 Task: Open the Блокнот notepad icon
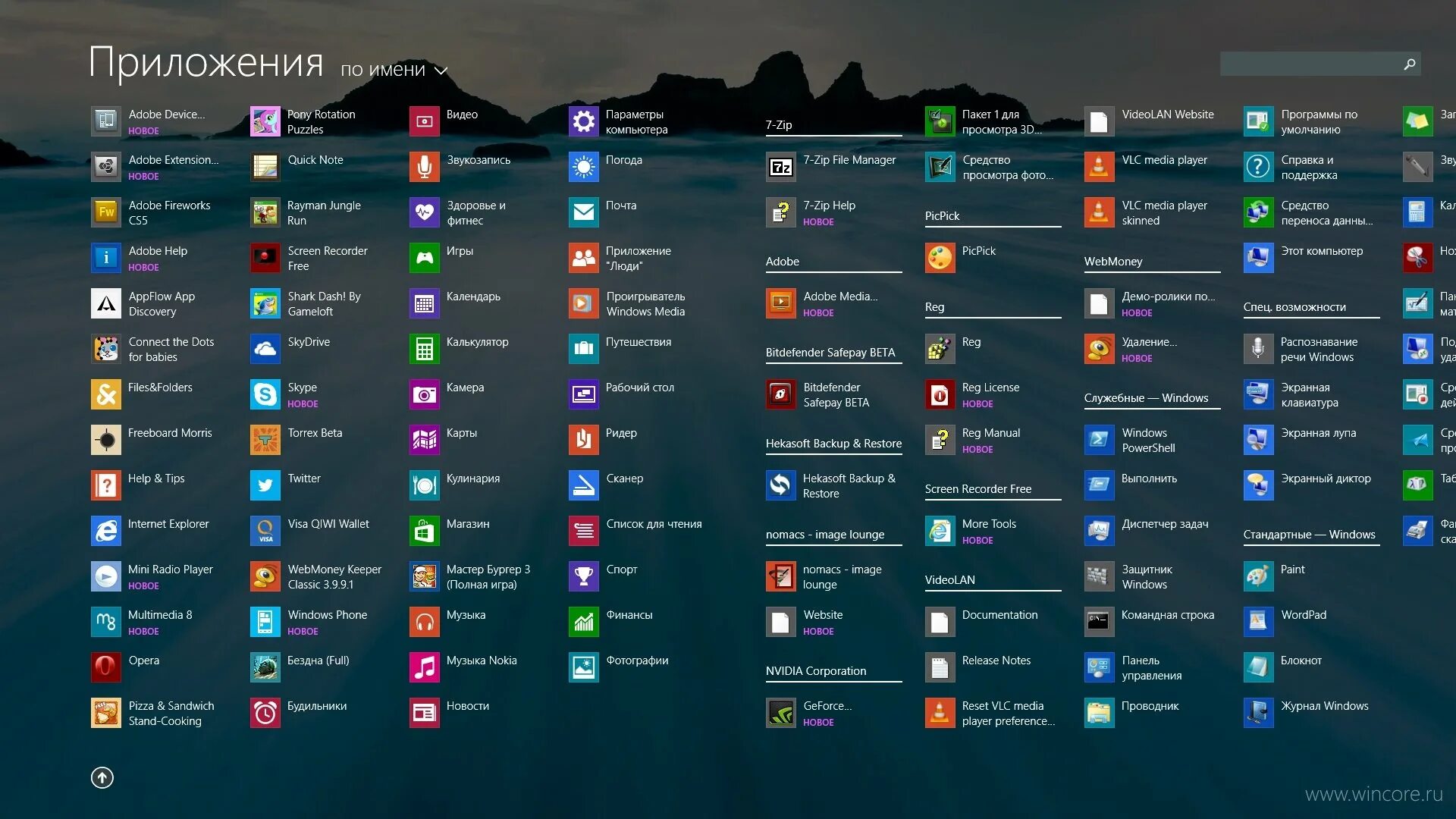pos(1259,667)
